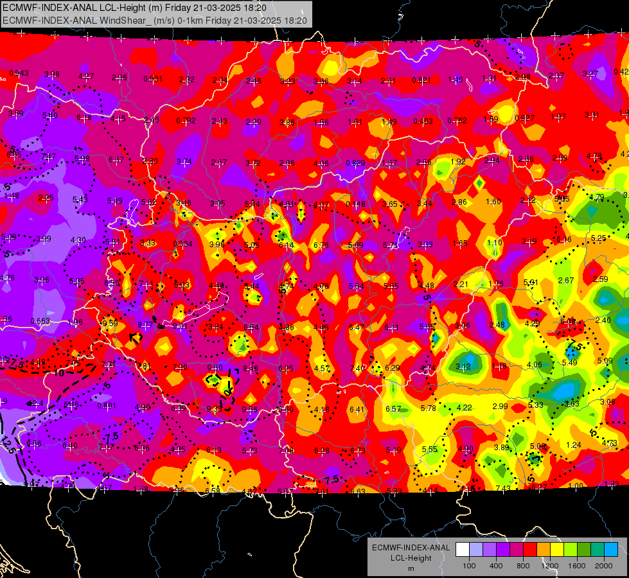This screenshot has height=578, width=629.
Task: Click the legend scale label 1200
Action: 549,566
